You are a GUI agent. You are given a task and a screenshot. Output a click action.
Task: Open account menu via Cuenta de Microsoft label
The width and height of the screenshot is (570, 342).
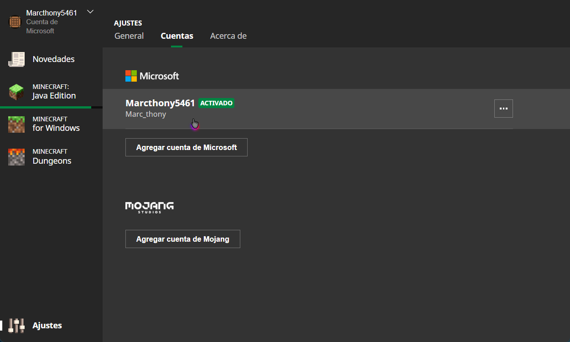click(x=41, y=26)
